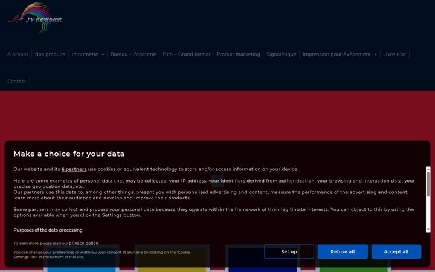This screenshot has height=272, width=435.
Task: Click the consent text scrollbar thumb
Action: pyautogui.click(x=428, y=184)
